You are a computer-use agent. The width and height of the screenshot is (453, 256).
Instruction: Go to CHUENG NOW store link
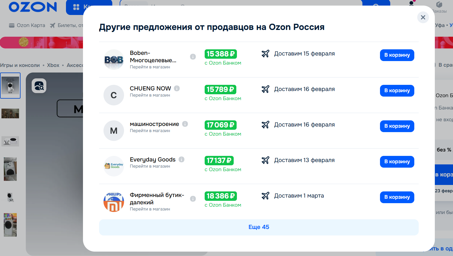point(150,95)
